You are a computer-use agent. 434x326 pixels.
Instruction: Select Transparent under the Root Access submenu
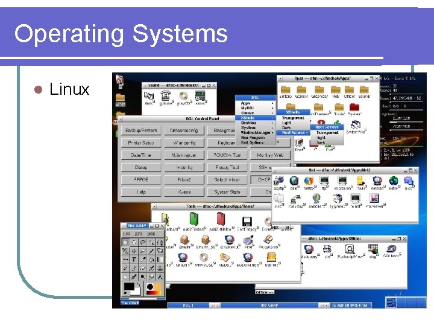point(327,133)
